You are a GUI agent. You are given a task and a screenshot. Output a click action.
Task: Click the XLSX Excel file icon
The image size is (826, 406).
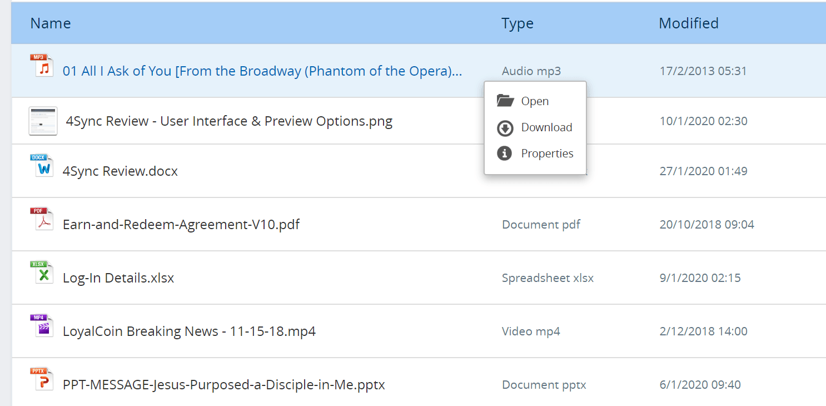coord(42,272)
